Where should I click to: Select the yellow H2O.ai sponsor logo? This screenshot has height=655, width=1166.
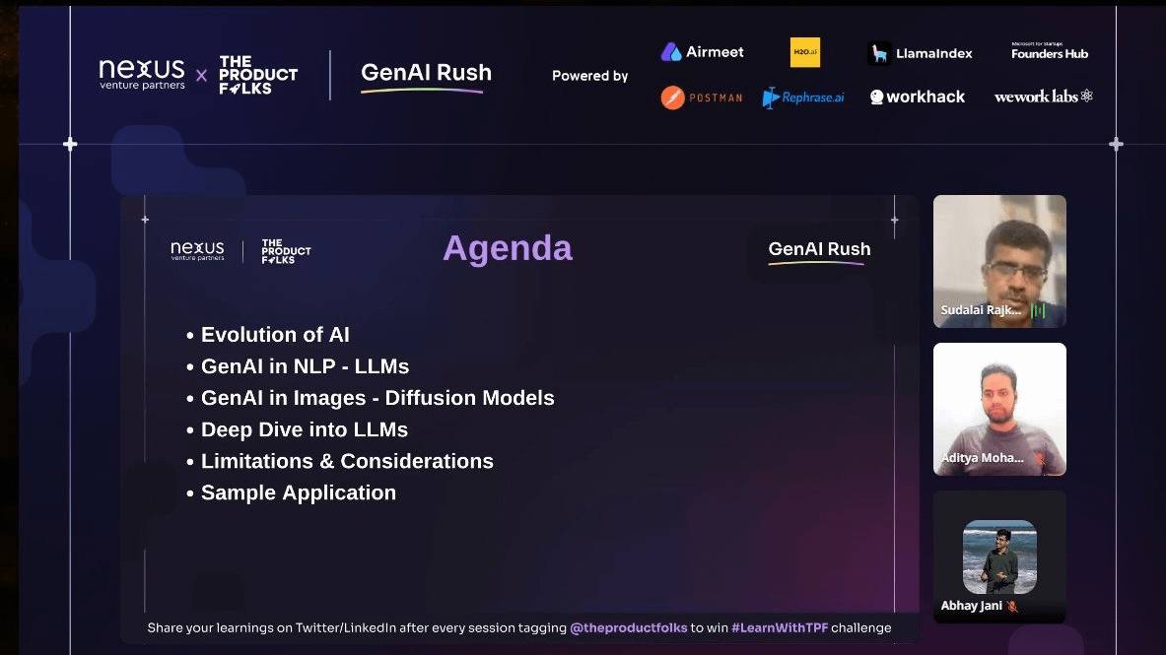click(804, 50)
